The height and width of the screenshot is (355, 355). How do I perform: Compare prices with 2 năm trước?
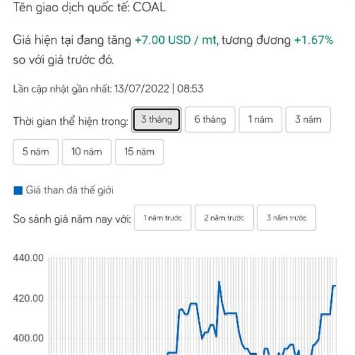(224, 218)
